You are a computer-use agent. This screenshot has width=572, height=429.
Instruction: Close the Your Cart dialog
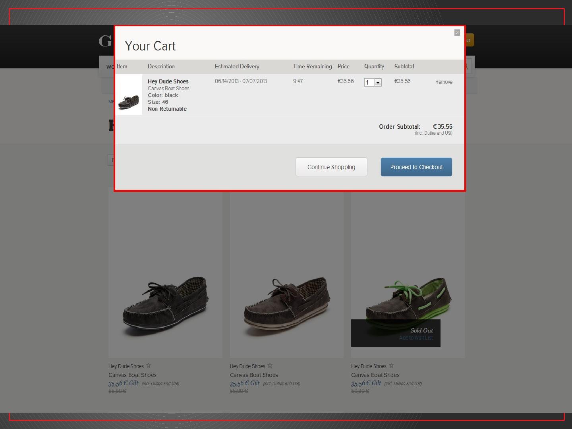point(457,33)
